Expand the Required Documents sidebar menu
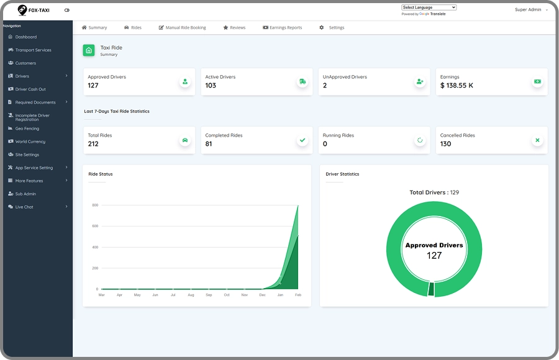Screen dimensions: 559x360 38,102
